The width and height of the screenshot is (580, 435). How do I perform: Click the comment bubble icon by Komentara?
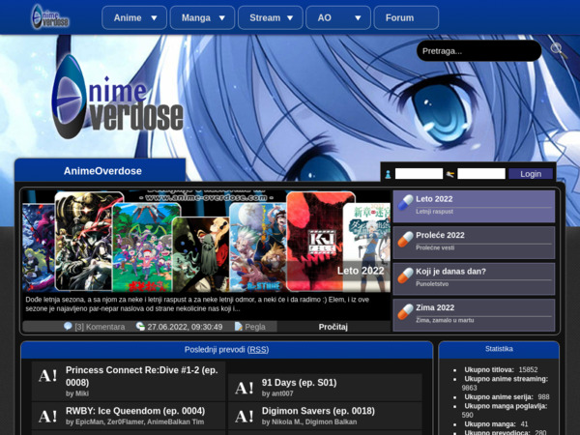click(68, 327)
